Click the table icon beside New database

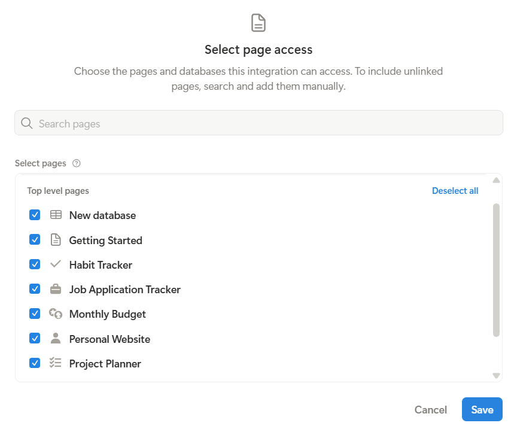[x=56, y=215]
